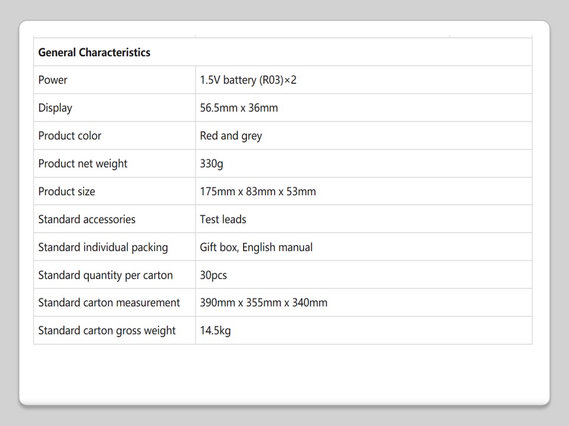Select the Standard quantity per carton label
This screenshot has height=426, width=569.
106,275
